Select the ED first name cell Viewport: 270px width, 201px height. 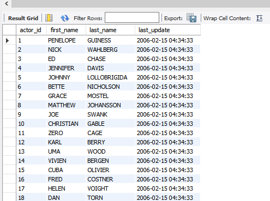[x=66, y=59]
